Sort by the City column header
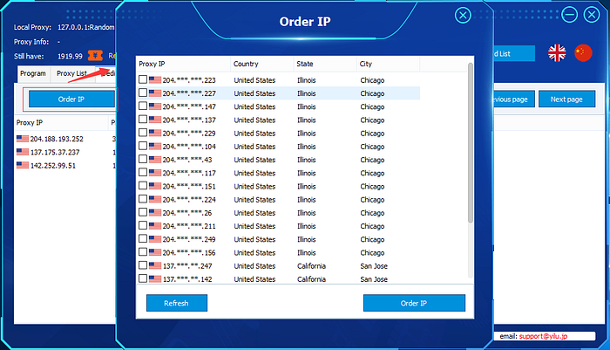Screen dimensions: 610x350 [388, 64]
